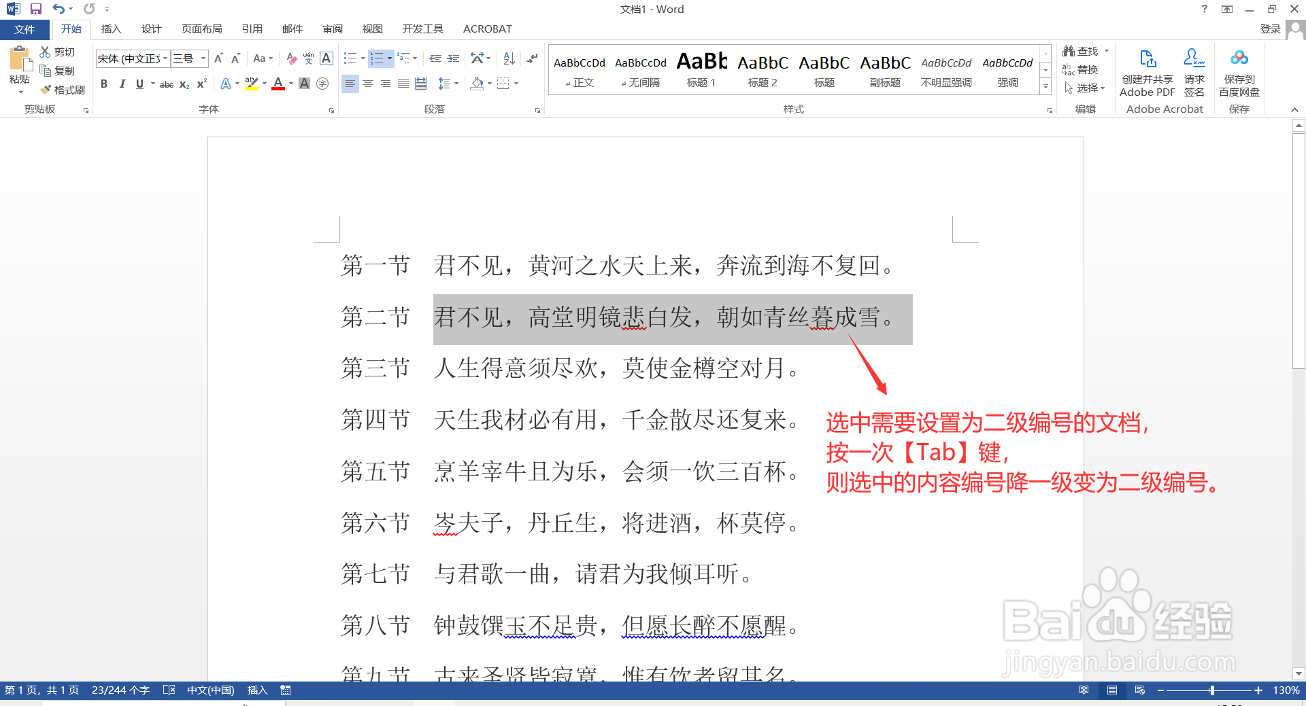Viewport: 1306px width, 706px height.
Task: Toggle subscript formatting
Action: [184, 84]
